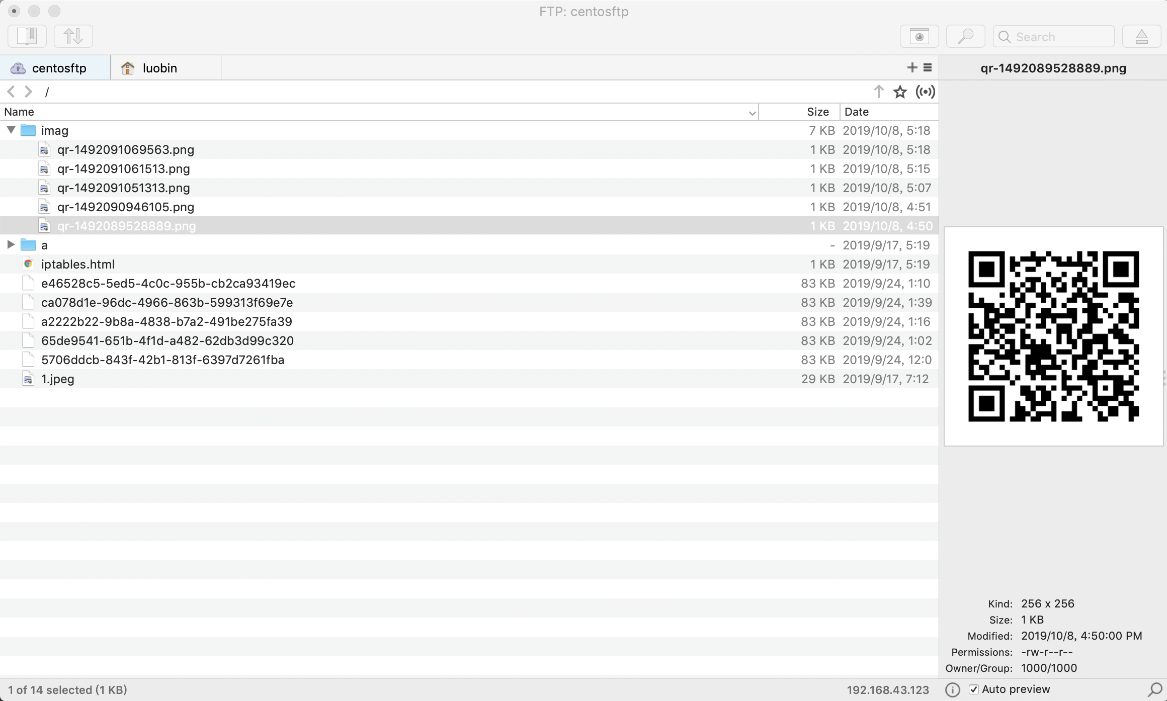Go to the parent folder up arrow
The width and height of the screenshot is (1167, 701).
coord(879,92)
